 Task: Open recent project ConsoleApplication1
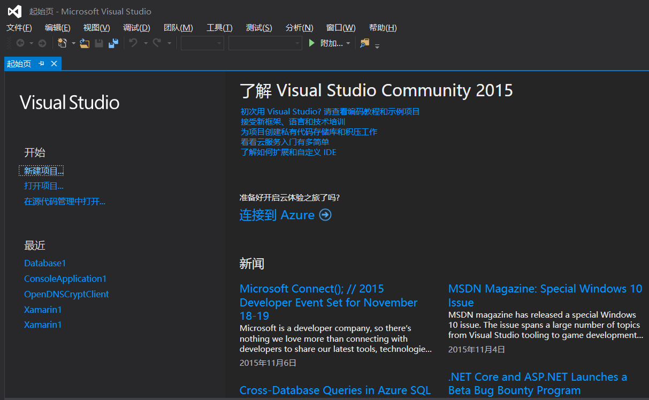pyautogui.click(x=65, y=279)
